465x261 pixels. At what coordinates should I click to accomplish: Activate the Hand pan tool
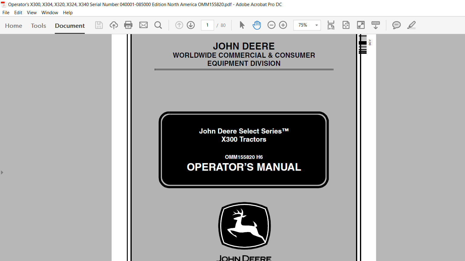click(x=257, y=25)
